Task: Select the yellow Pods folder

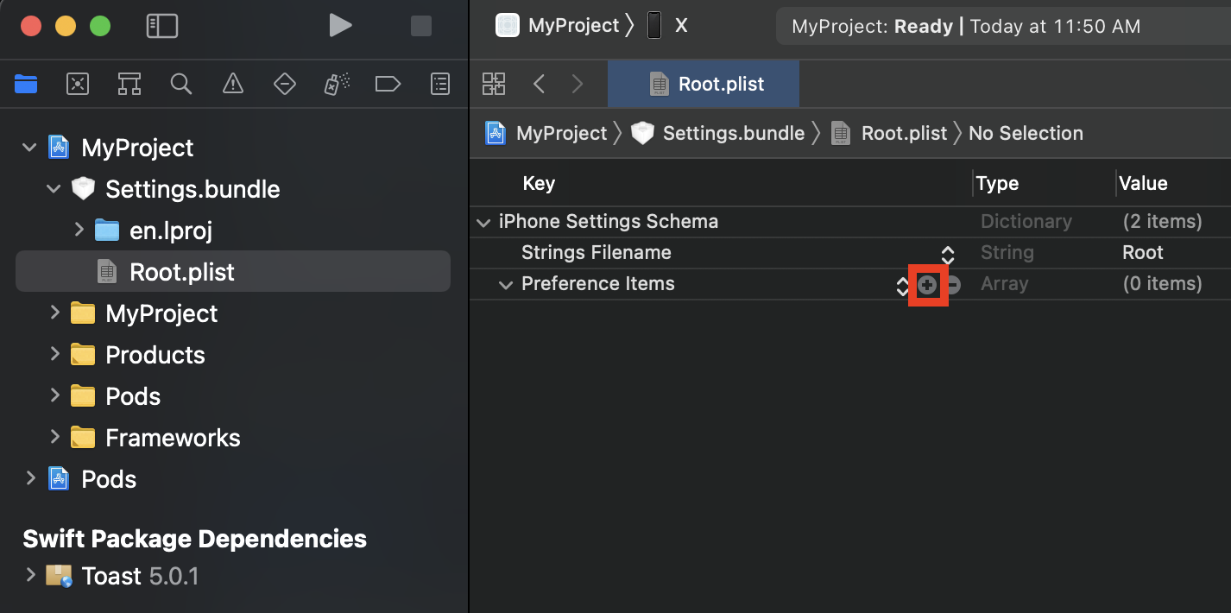Action: pyautogui.click(x=133, y=396)
